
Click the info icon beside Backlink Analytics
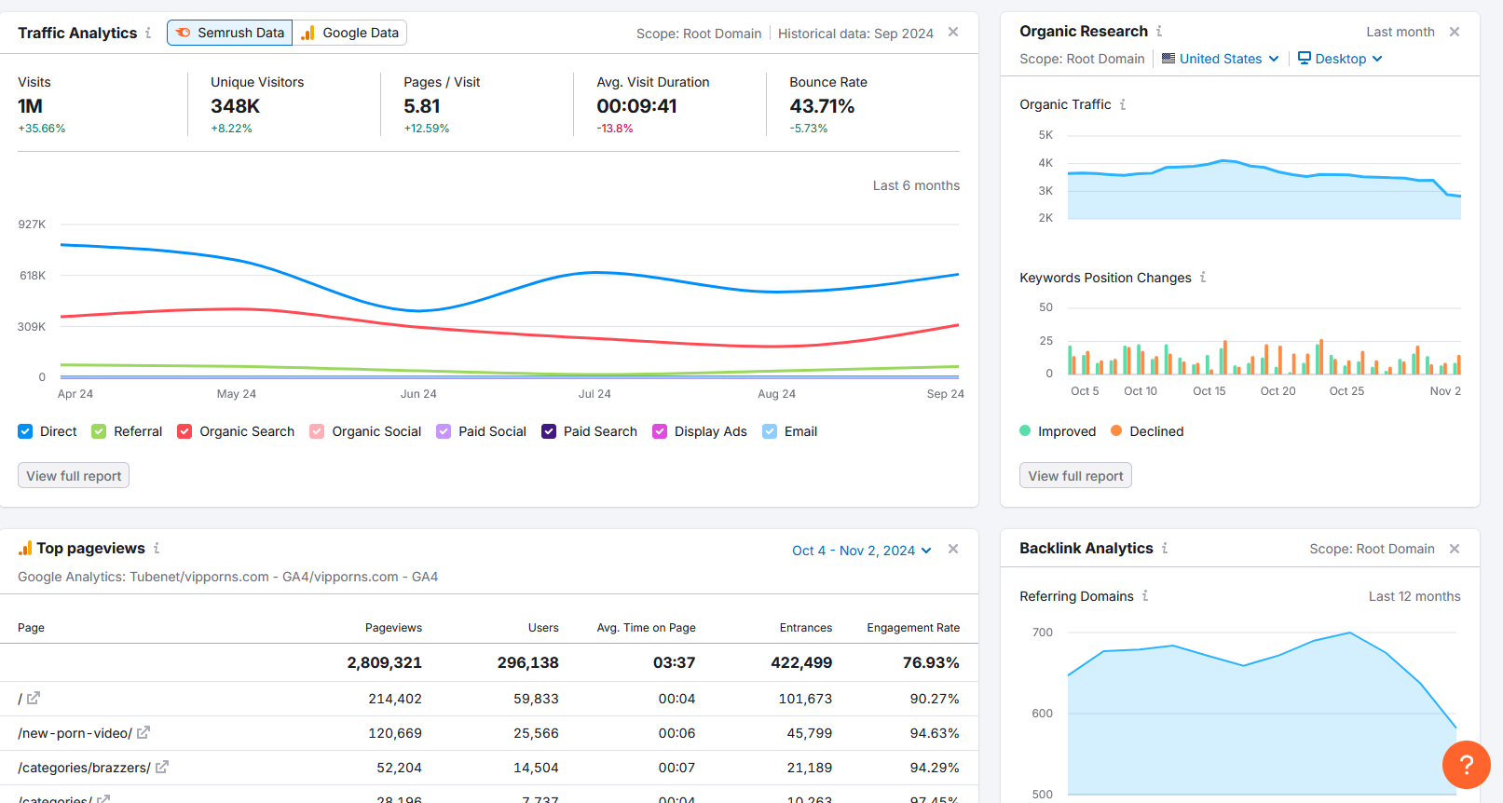(1165, 548)
